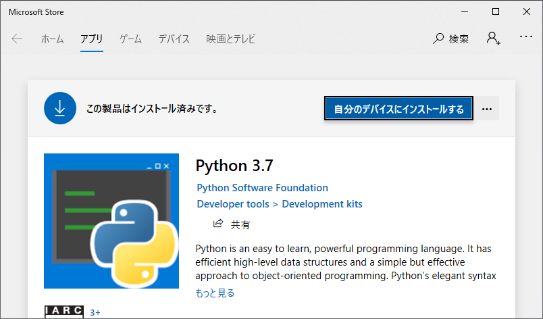The image size is (543, 319).
Task: Open the 映画とテレビ tab
Action: pyautogui.click(x=230, y=39)
